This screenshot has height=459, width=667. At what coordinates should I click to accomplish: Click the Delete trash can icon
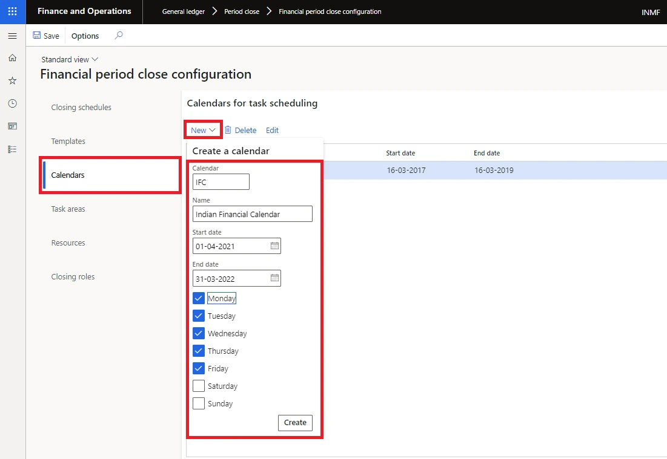228,130
